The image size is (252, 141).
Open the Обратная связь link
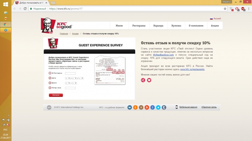(x=209, y=107)
